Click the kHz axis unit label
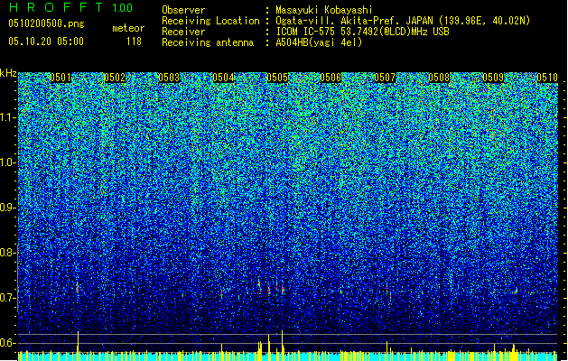Image resolution: width=568 pixels, height=361 pixels. click(8, 73)
